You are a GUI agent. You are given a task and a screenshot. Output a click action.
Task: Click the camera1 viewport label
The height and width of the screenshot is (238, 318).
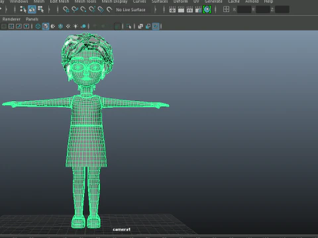121,229
